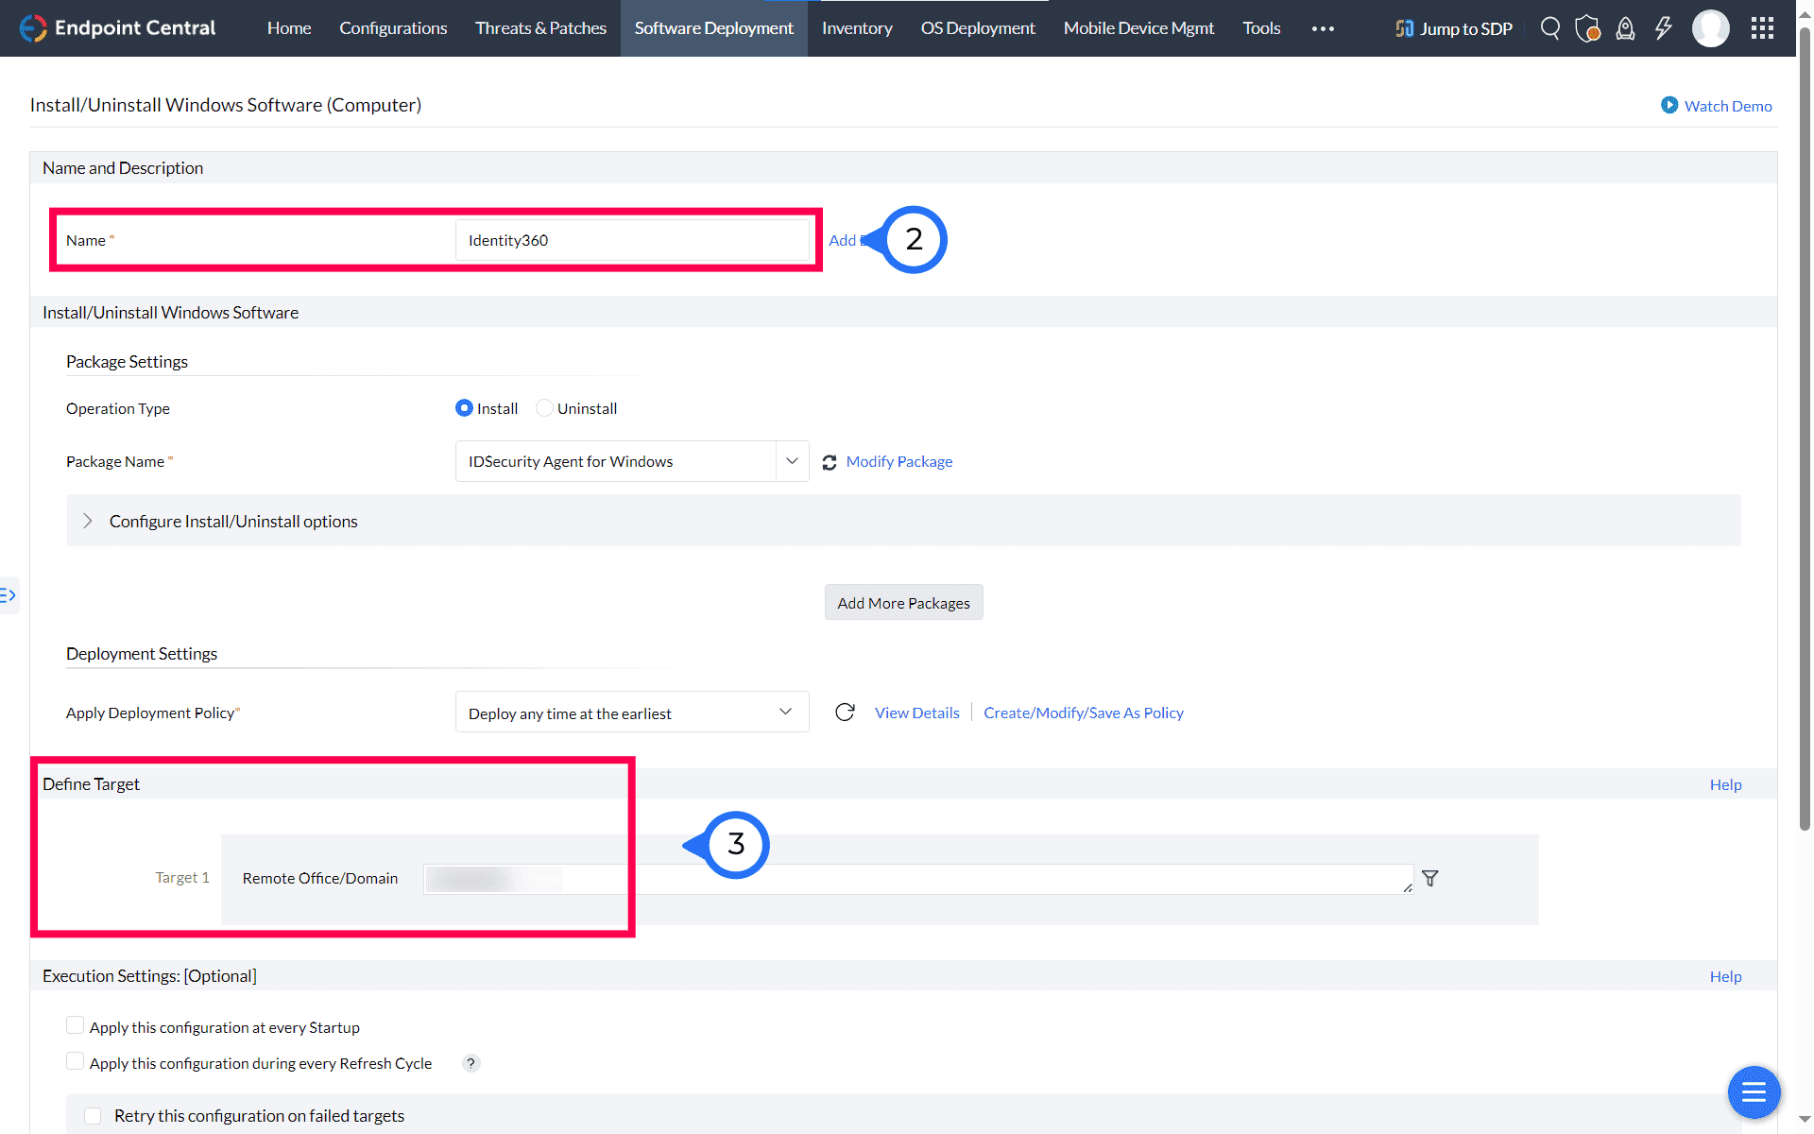
Task: Click the user profile avatar
Action: [x=1710, y=28]
